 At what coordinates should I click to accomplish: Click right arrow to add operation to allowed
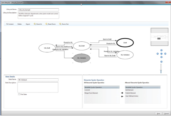point(122,93)
